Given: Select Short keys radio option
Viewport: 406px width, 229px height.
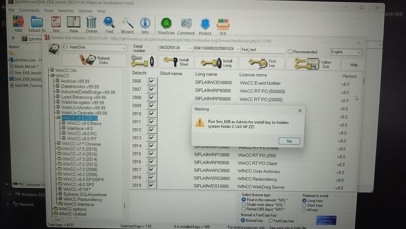Looking at the screenshot, I should 304,205.
